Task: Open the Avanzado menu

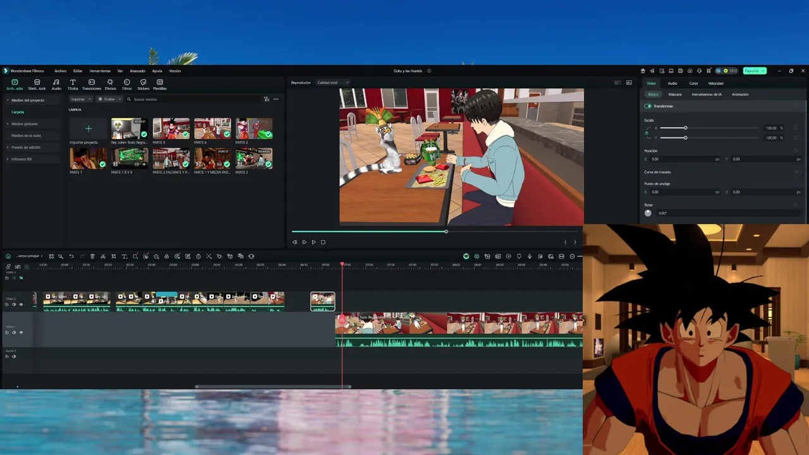Action: (137, 71)
